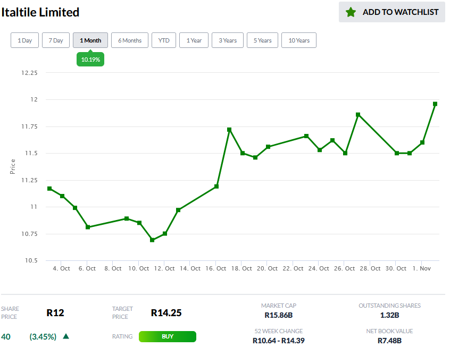Click the 10.5 y-axis label
The image size is (450, 347).
pos(31,260)
